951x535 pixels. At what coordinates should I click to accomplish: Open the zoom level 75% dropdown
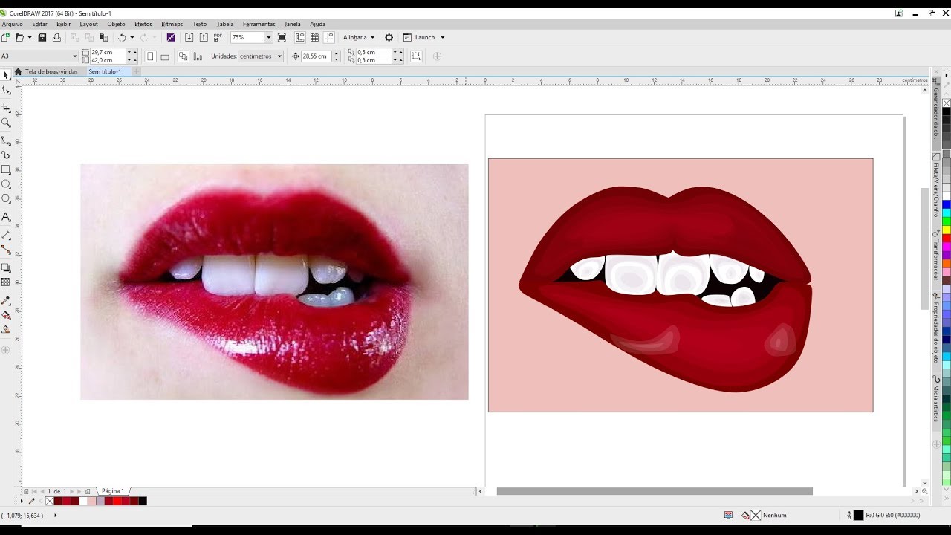[270, 37]
